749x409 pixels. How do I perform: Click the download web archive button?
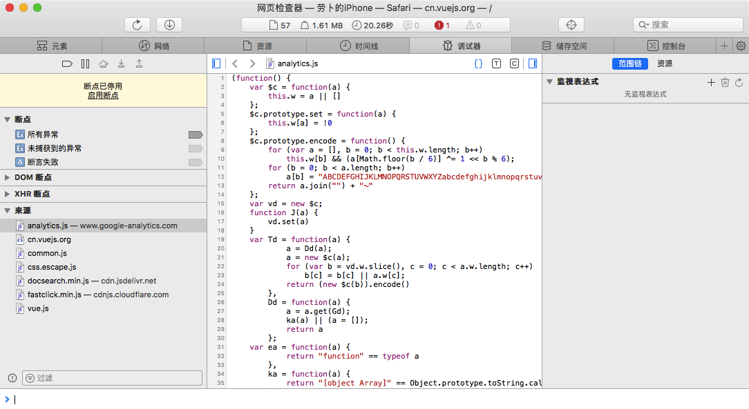[x=169, y=25]
